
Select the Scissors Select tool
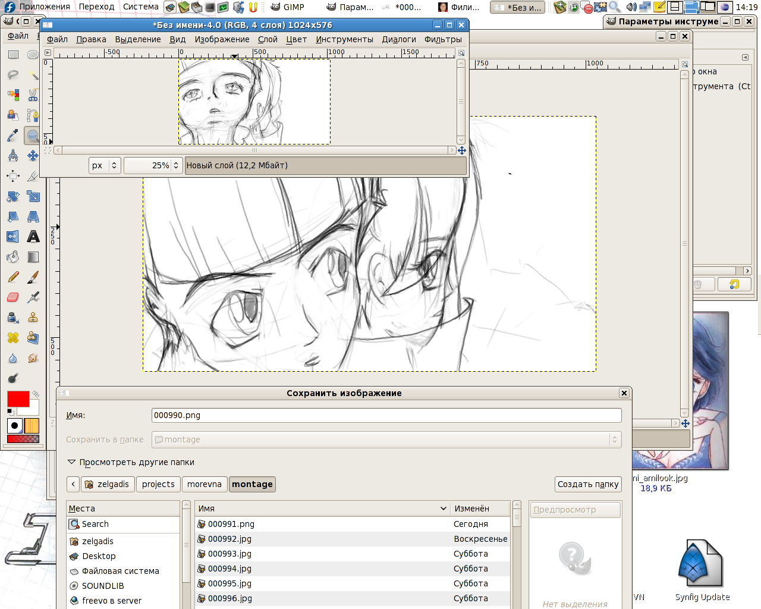coord(33,95)
